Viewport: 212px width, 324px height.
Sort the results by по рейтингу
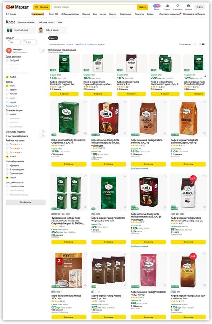[80, 44]
